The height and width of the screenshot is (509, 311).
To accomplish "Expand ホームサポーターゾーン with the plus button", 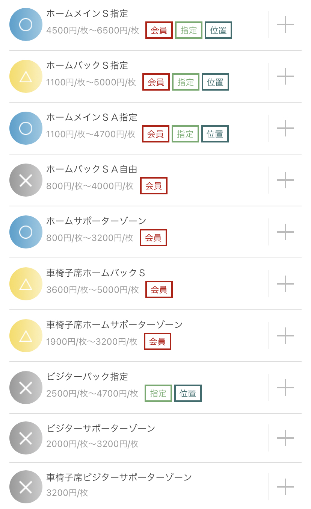I will coord(285,232).
